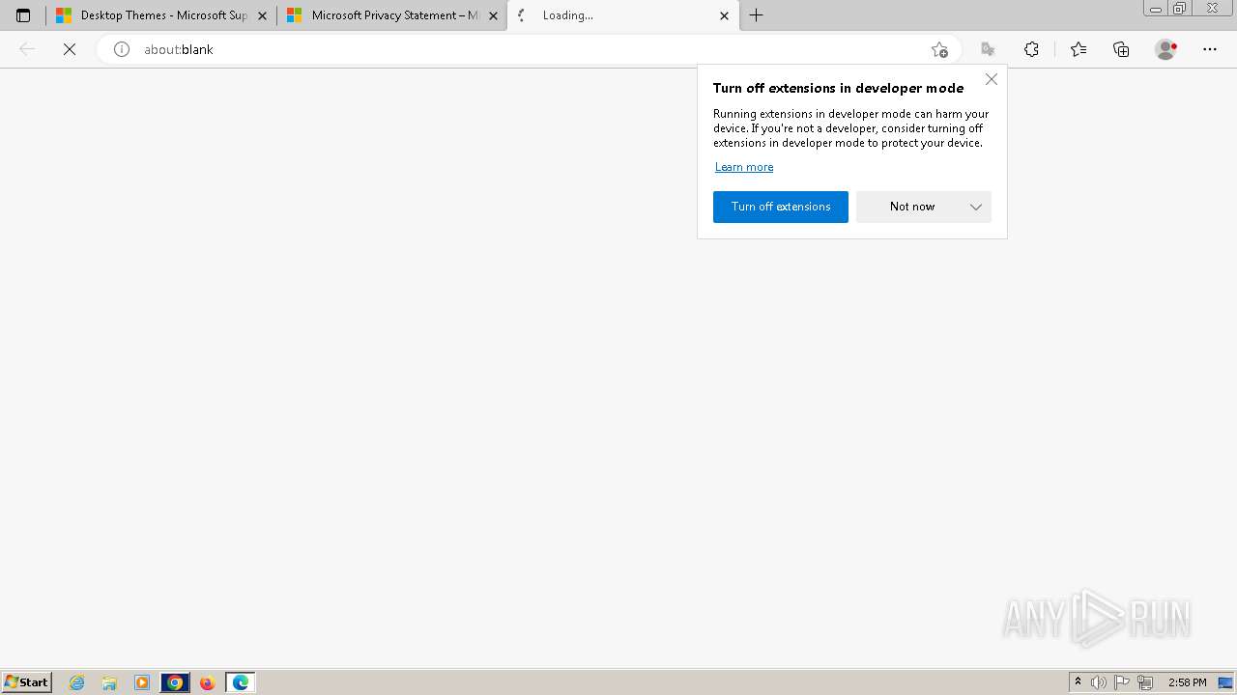Close the Loading... tab
Image resolution: width=1237 pixels, height=695 pixels.
725,15
